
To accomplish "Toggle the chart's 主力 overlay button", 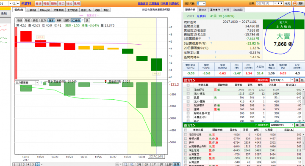I will (x=43, y=20).
